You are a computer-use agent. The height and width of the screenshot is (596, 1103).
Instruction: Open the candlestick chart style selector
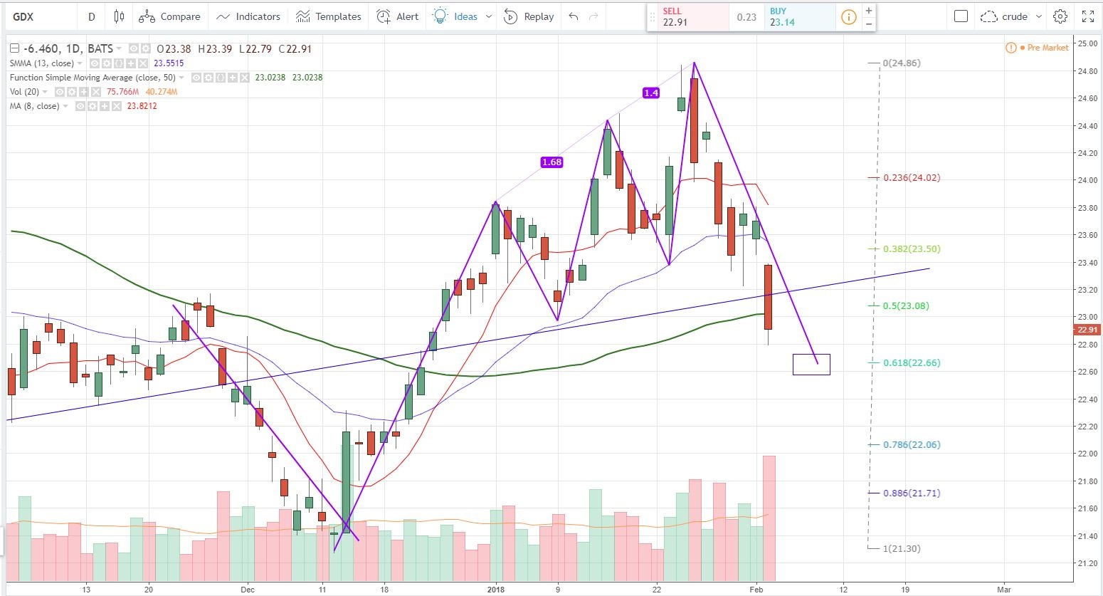click(x=119, y=16)
